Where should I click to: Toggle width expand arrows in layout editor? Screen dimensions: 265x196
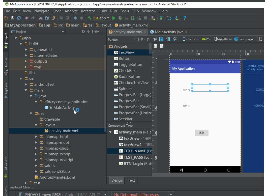pyautogui.click(x=156, y=46)
